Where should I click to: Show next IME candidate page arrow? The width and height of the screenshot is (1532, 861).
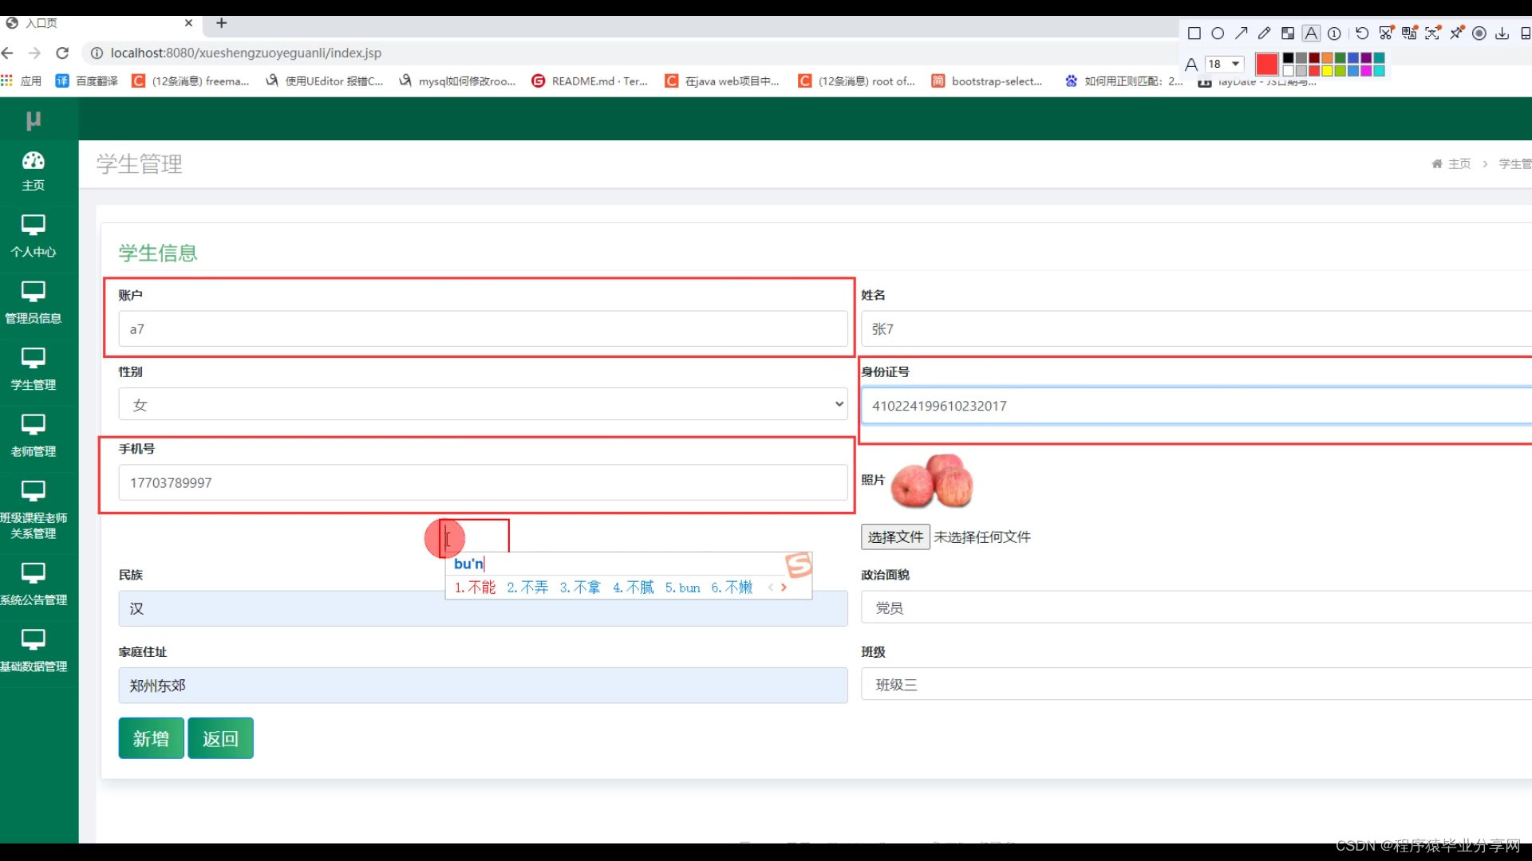pyautogui.click(x=784, y=588)
